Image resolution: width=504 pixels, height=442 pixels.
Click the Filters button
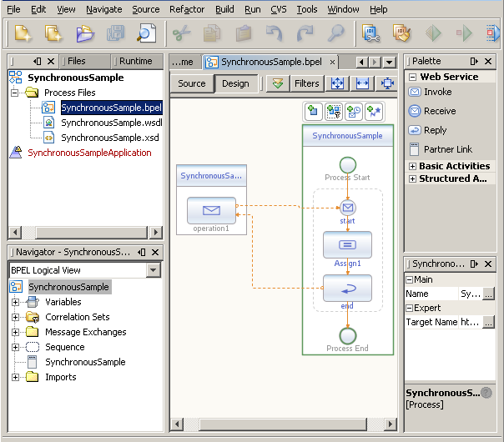click(306, 83)
